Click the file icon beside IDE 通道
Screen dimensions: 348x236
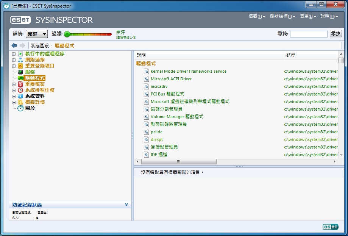click(x=146, y=155)
